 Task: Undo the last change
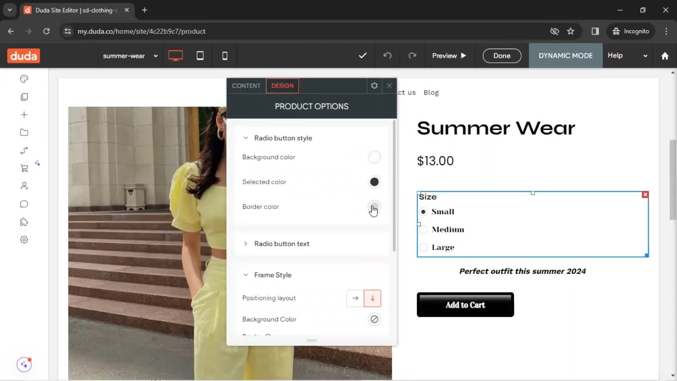[388, 56]
